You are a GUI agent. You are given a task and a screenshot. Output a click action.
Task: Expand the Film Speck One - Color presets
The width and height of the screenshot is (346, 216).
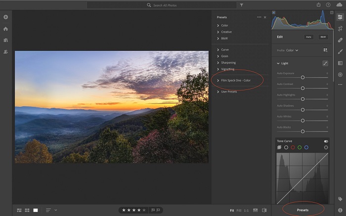(x=235, y=81)
